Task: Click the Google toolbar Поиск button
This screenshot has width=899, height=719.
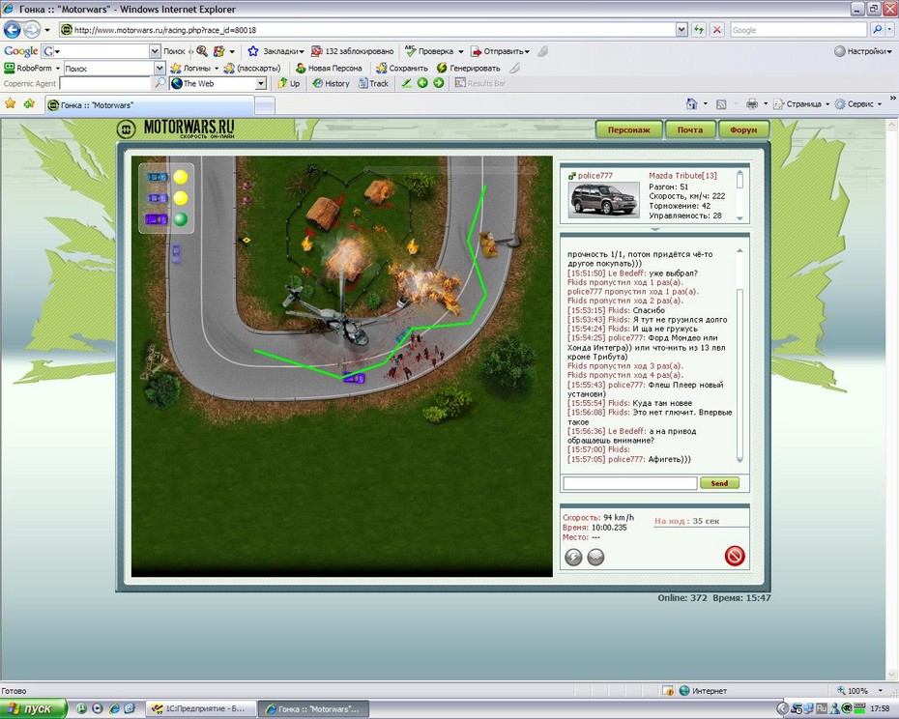Action: [x=174, y=51]
